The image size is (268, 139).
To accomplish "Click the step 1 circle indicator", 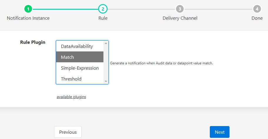I will click(x=28, y=9).
